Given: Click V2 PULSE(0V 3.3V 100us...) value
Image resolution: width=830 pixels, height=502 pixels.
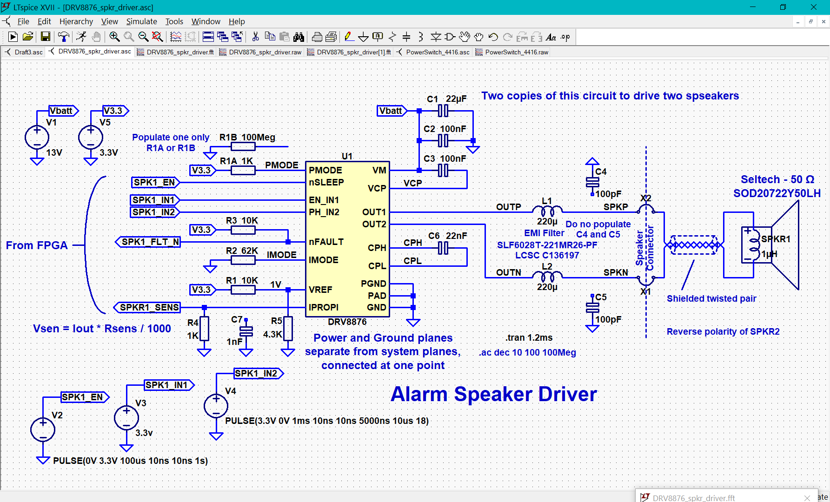Looking at the screenshot, I should click(x=130, y=461).
